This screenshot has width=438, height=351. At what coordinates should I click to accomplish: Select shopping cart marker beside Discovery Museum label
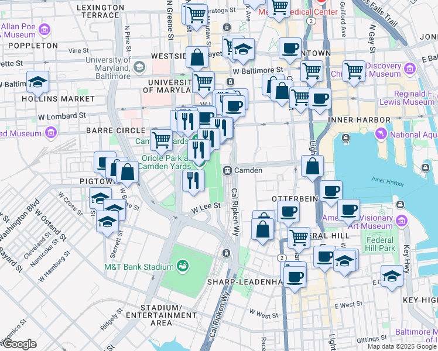point(354,71)
